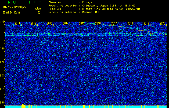The width and height of the screenshot is (169, 108).
Task: Click the 2019 time marker
Action: [x=146, y=23]
